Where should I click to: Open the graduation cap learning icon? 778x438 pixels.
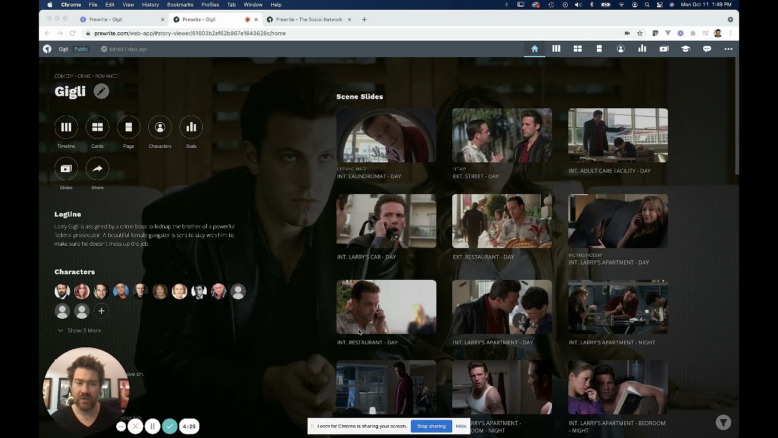click(x=686, y=49)
